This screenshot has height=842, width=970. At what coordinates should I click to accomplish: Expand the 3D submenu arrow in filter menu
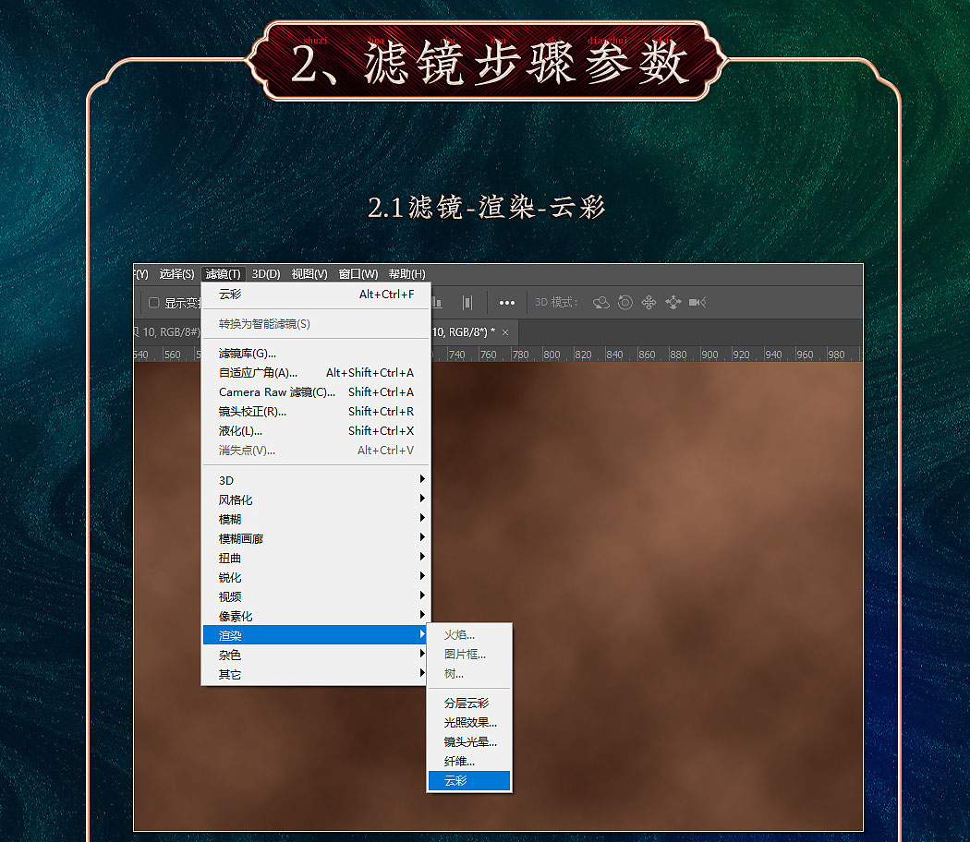(422, 479)
